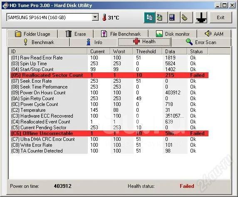Viewport: 238px width, 197px height.
Task: Click the Threshold column header
Action: pos(148,52)
